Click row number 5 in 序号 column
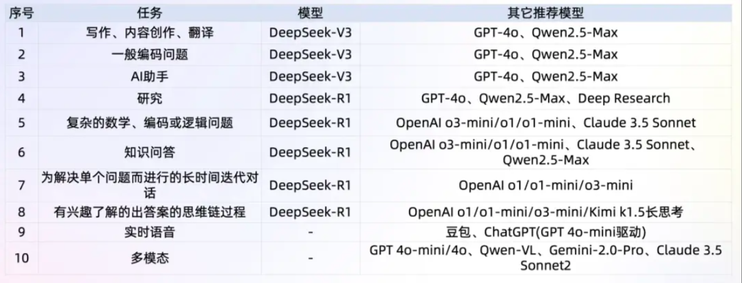The image size is (742, 283). pyautogui.click(x=21, y=123)
